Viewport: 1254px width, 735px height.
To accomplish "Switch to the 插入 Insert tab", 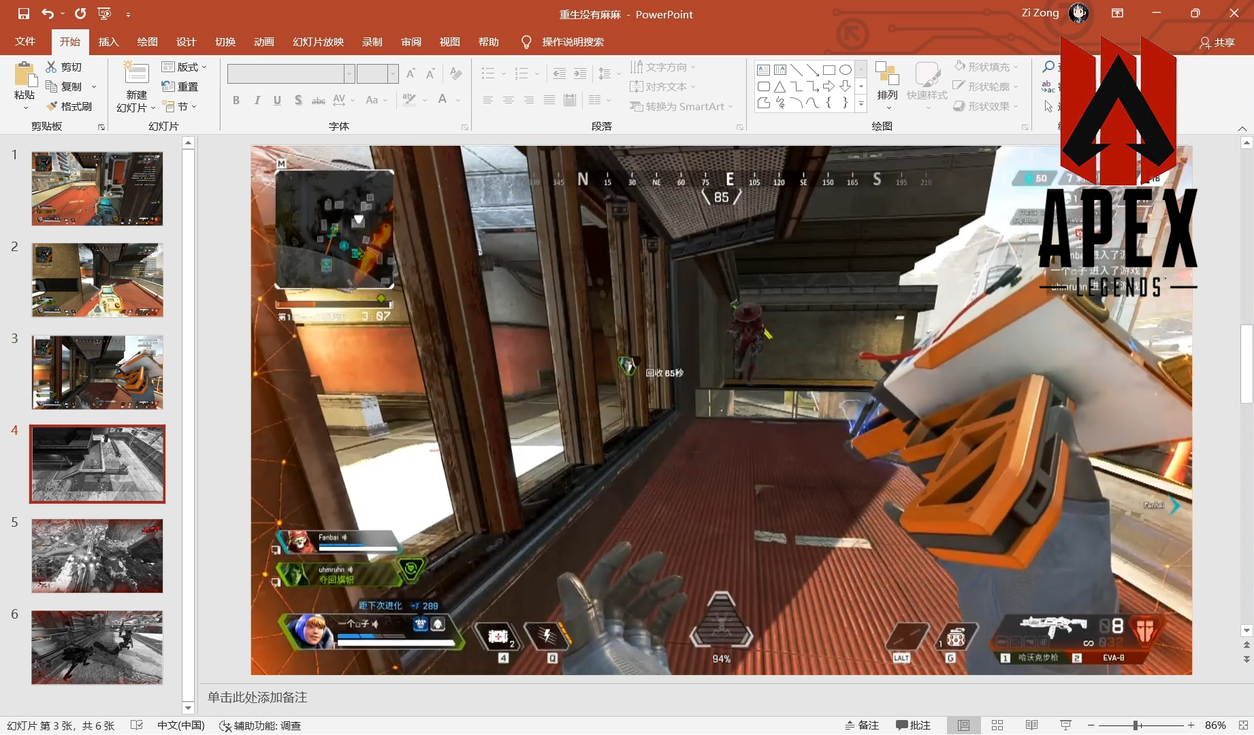I will point(109,42).
